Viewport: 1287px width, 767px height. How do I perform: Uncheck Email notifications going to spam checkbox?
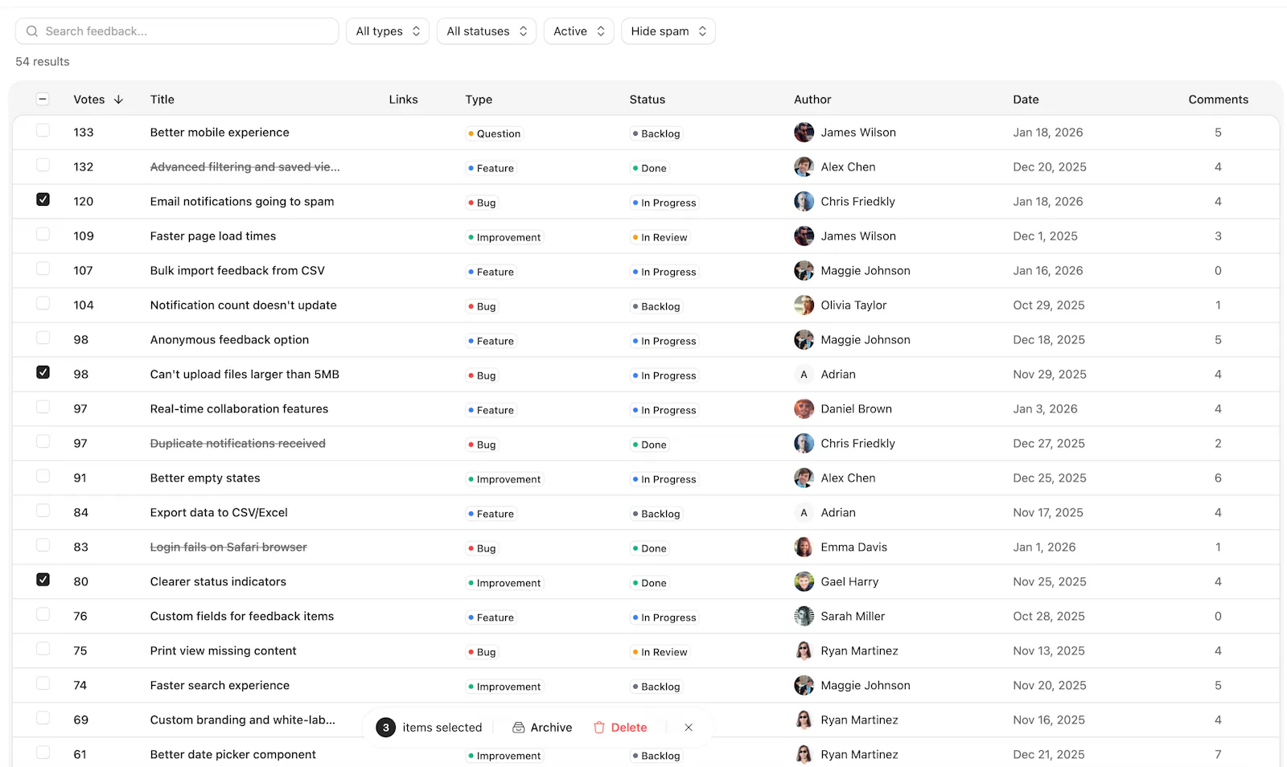(x=43, y=199)
